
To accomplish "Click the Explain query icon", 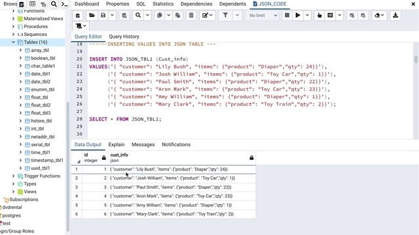I will tap(319, 16).
